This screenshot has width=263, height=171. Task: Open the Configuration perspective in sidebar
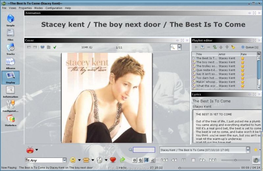tap(11, 106)
